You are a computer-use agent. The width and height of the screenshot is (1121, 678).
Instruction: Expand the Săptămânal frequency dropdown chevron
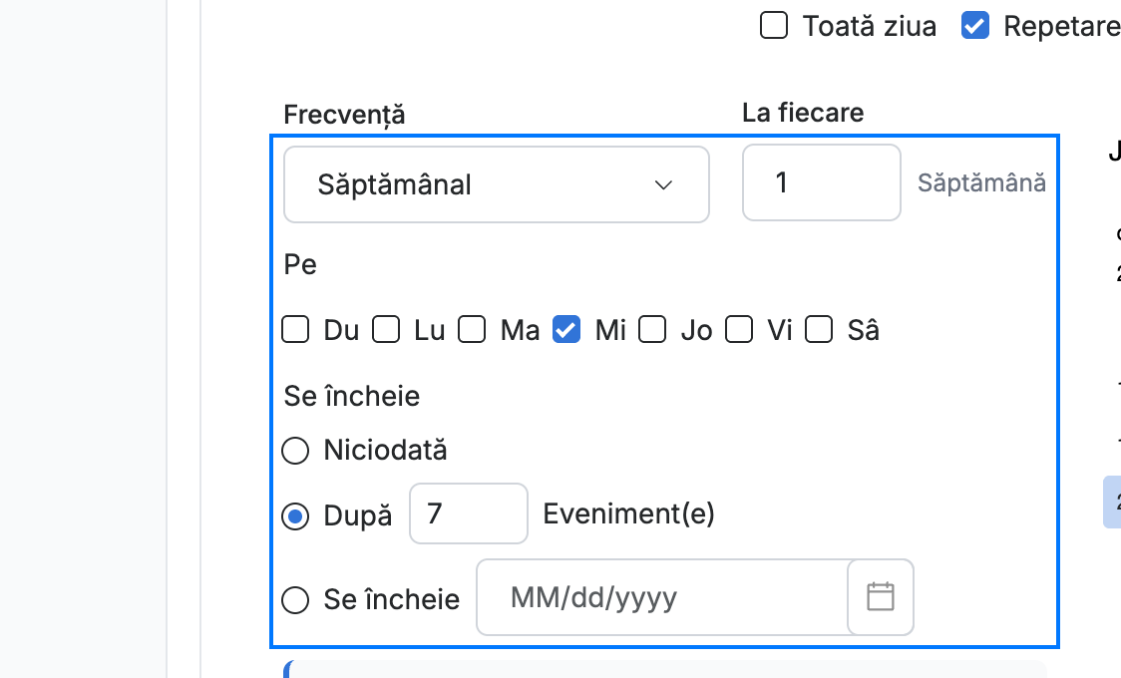(x=663, y=185)
